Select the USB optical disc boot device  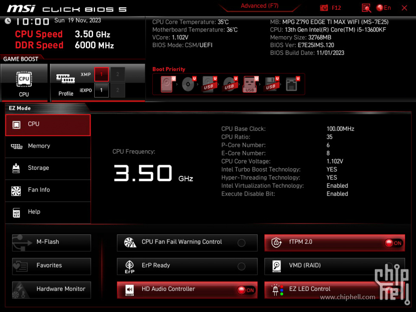coord(230,84)
